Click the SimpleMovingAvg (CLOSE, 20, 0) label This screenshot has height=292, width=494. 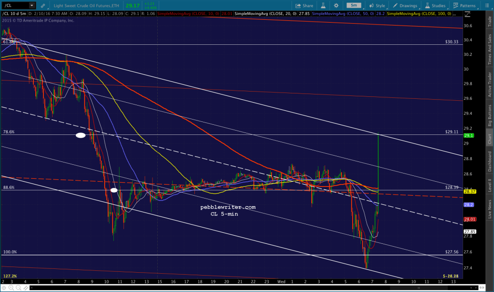click(266, 14)
